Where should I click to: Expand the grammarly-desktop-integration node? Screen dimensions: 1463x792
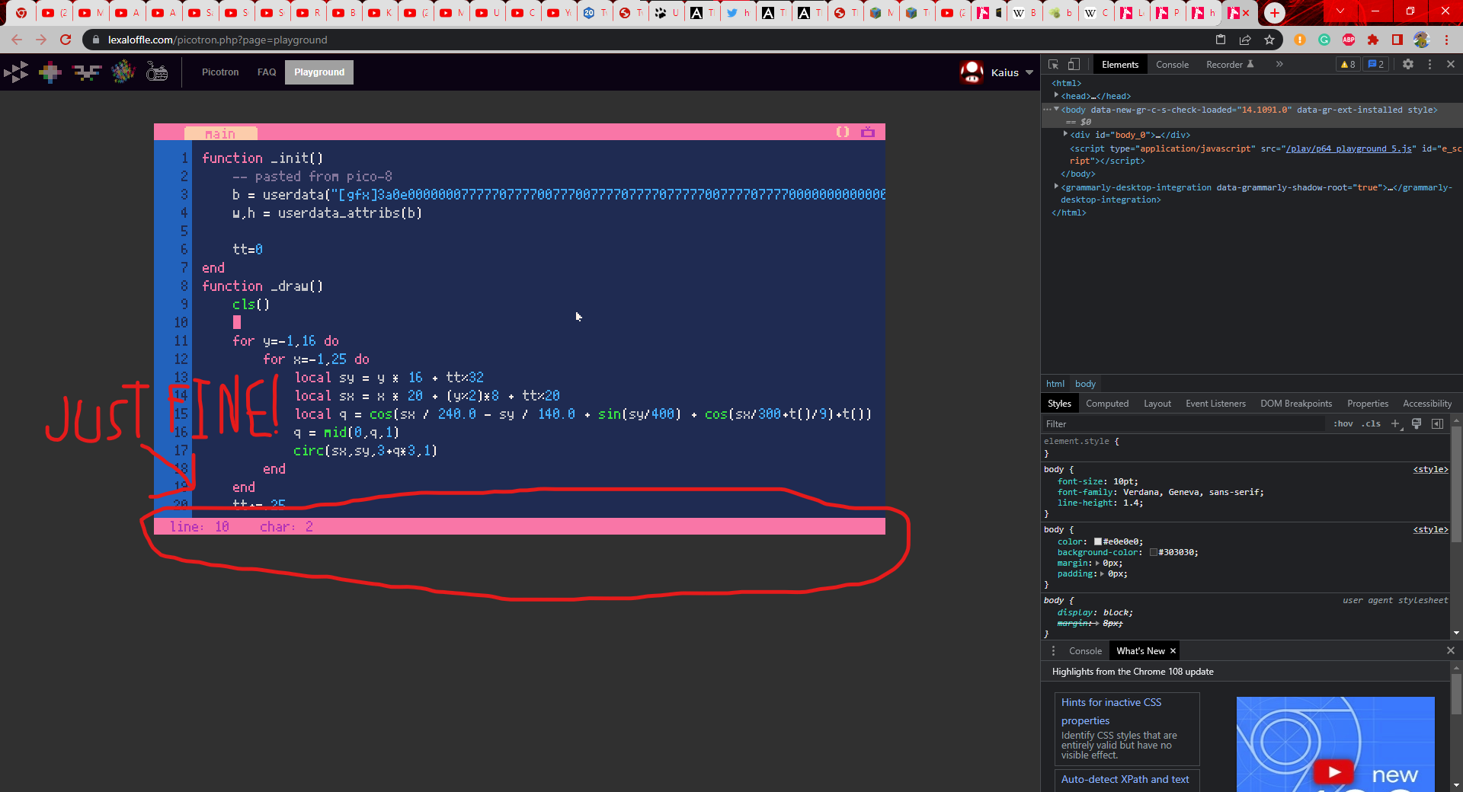click(1056, 186)
